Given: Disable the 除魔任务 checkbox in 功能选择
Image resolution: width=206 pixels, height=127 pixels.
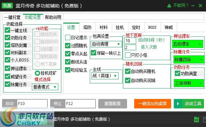Looking at the screenshot, I should click(7, 84).
